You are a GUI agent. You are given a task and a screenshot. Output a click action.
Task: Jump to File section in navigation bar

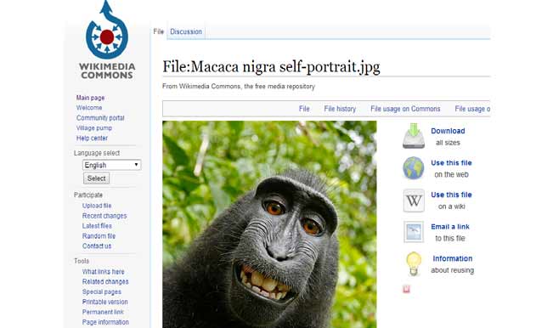point(304,109)
